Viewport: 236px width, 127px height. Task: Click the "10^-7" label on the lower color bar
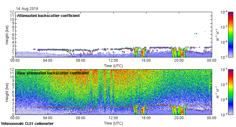point(224,115)
